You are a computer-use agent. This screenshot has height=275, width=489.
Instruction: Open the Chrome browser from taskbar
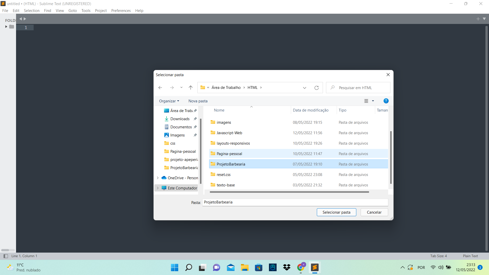click(x=301, y=268)
